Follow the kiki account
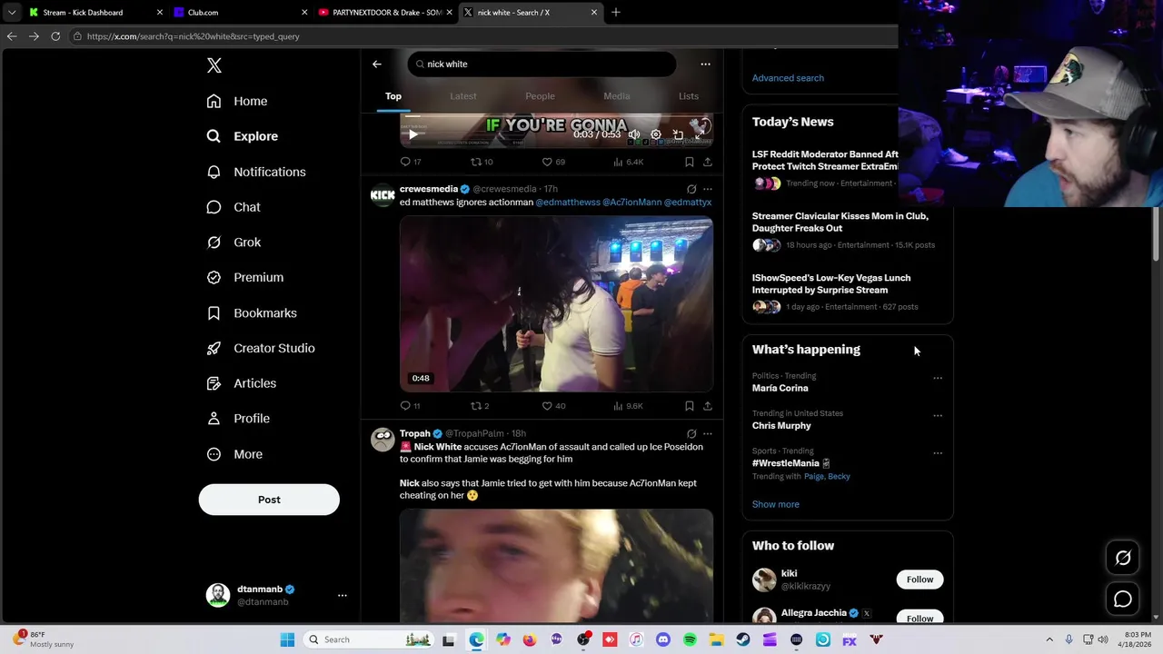 tap(919, 580)
